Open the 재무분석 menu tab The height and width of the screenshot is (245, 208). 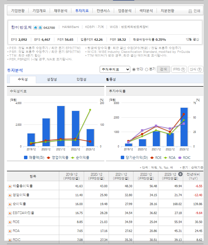60,11
